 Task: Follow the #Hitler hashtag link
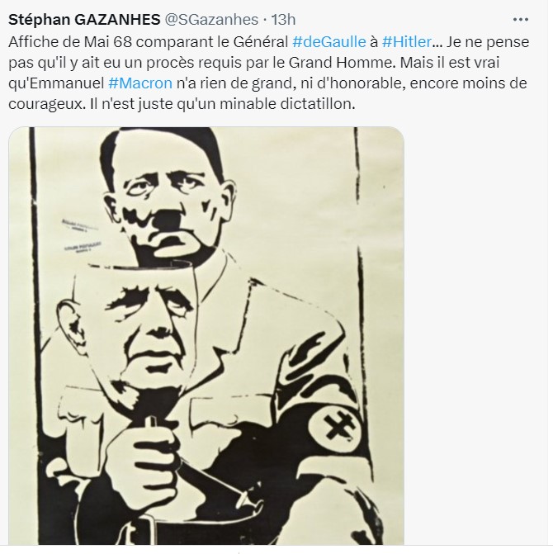coord(407,41)
